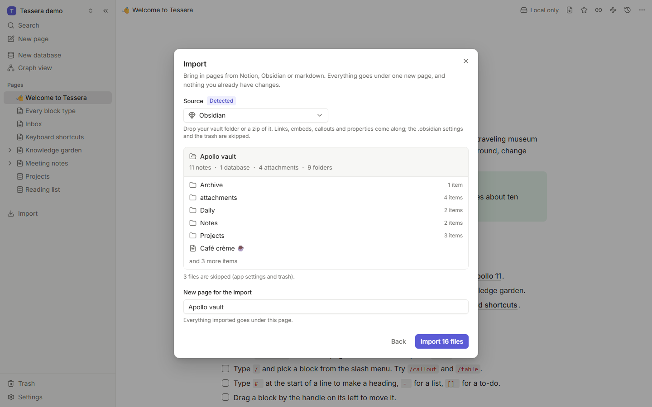
Task: Select the Daily folder row
Action: [x=326, y=210]
